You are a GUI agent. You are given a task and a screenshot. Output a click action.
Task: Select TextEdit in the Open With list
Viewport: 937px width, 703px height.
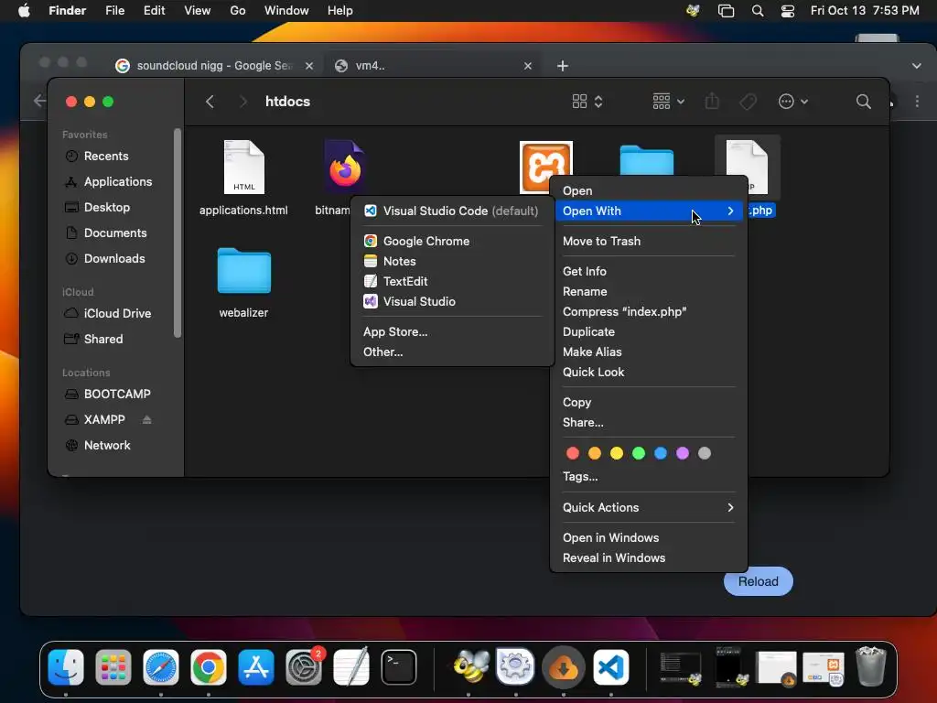coord(452,281)
